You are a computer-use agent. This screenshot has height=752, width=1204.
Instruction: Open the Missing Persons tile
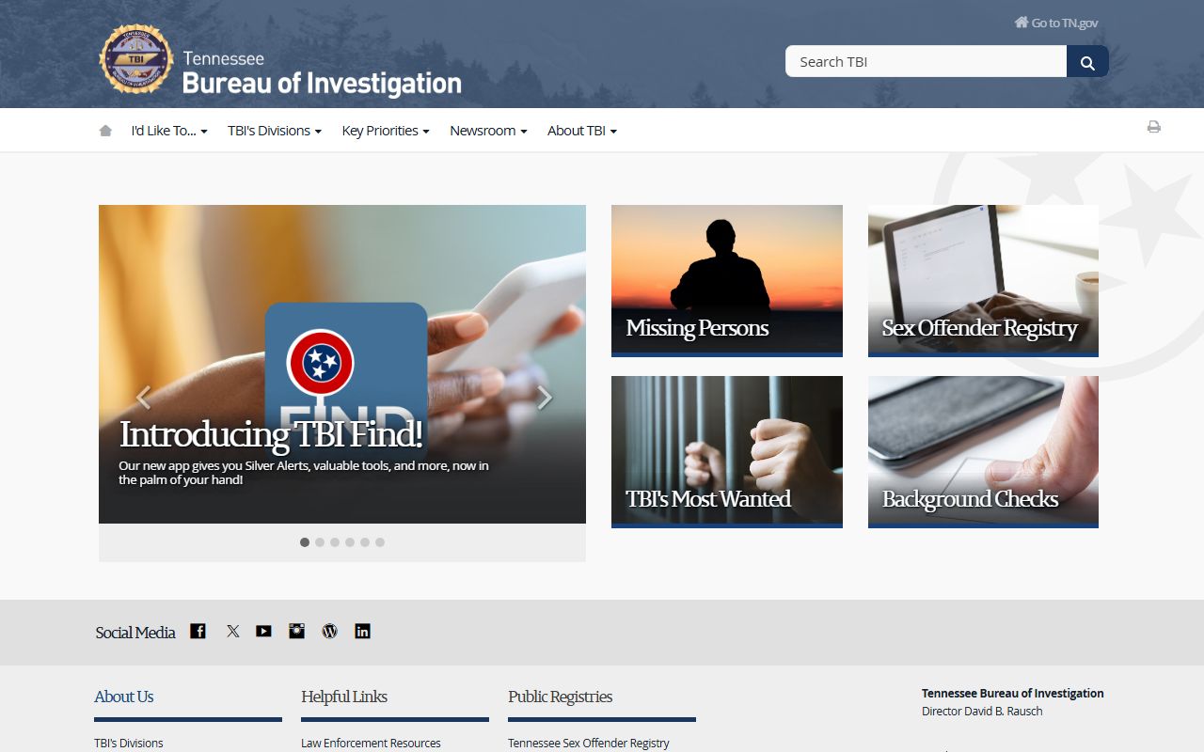click(727, 281)
